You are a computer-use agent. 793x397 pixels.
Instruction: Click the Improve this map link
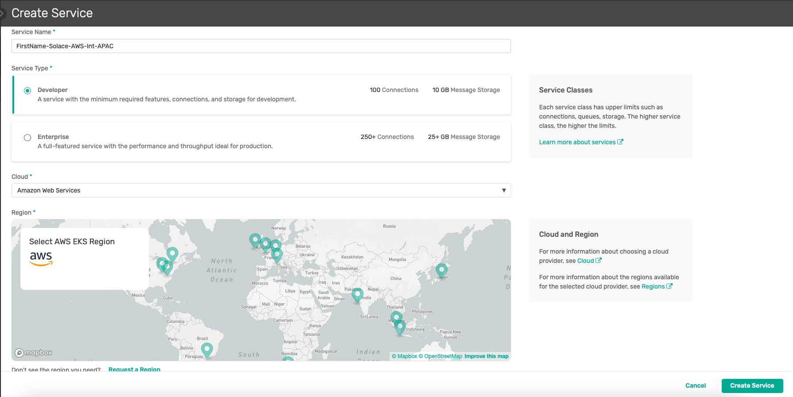tap(486, 356)
